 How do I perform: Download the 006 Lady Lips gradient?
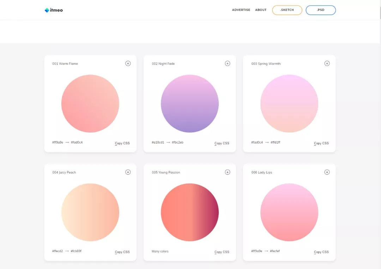pos(327,172)
